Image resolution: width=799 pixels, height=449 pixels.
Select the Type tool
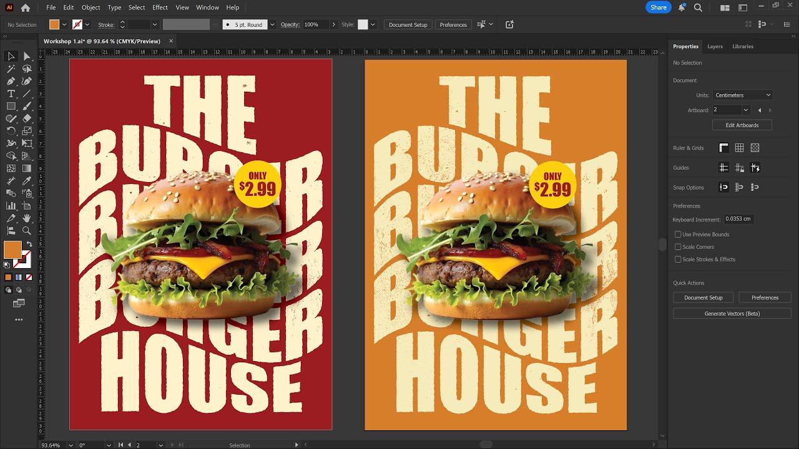pos(11,94)
